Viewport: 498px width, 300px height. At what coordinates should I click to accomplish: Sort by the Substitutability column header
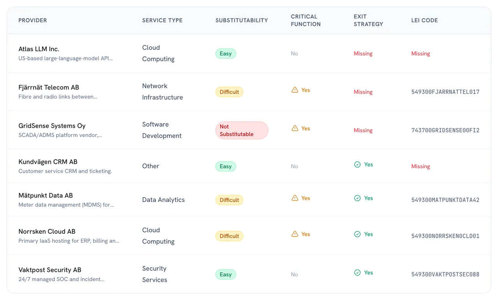tap(242, 20)
